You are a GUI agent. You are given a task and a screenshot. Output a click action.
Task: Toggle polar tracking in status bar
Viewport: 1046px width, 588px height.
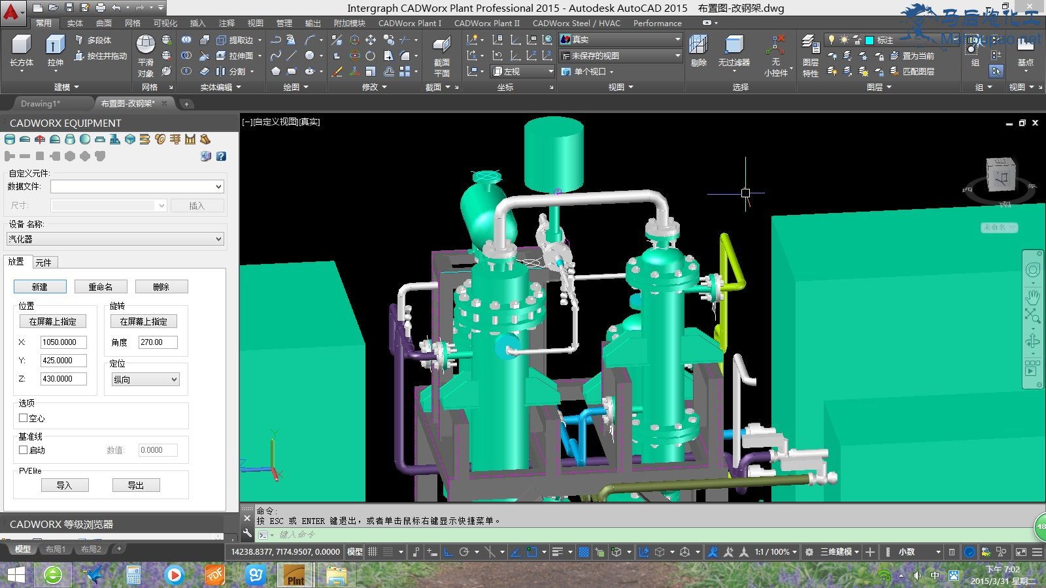click(x=464, y=552)
